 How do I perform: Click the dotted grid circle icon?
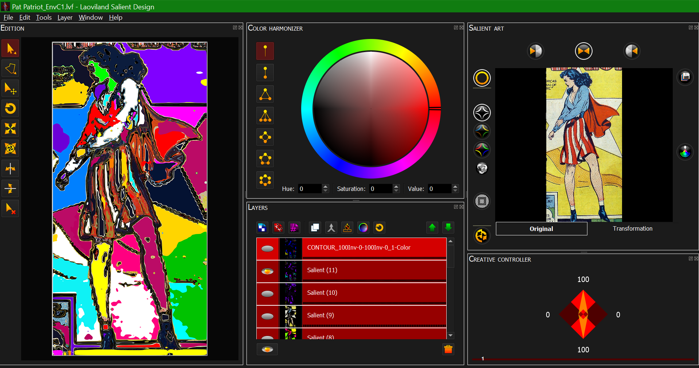482,201
